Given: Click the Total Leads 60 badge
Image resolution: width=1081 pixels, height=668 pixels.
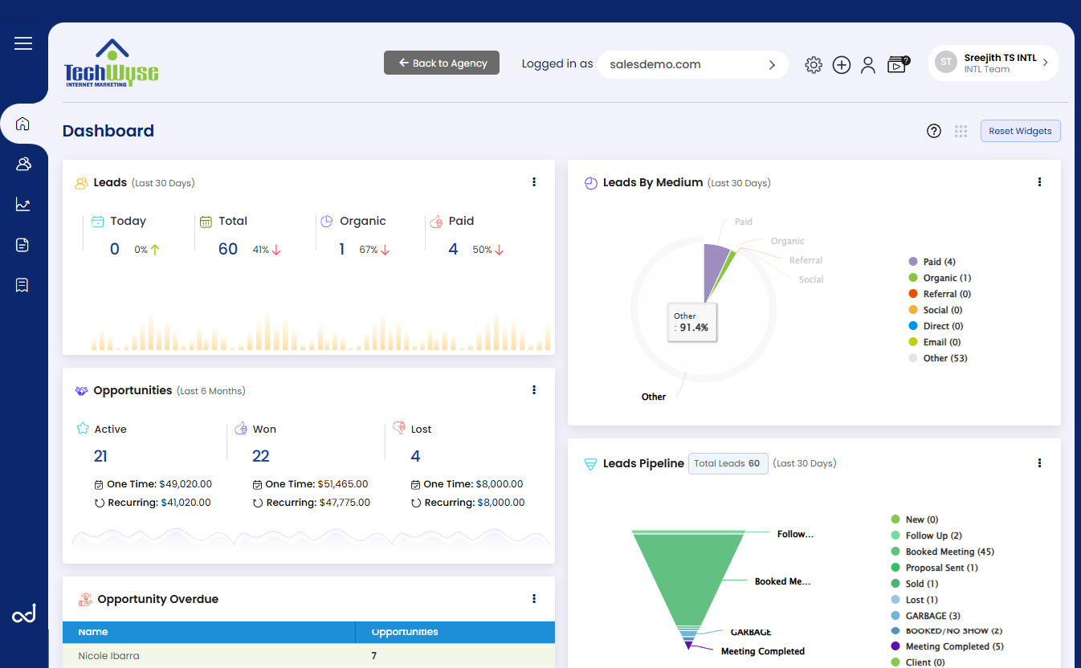Looking at the screenshot, I should pyautogui.click(x=728, y=463).
